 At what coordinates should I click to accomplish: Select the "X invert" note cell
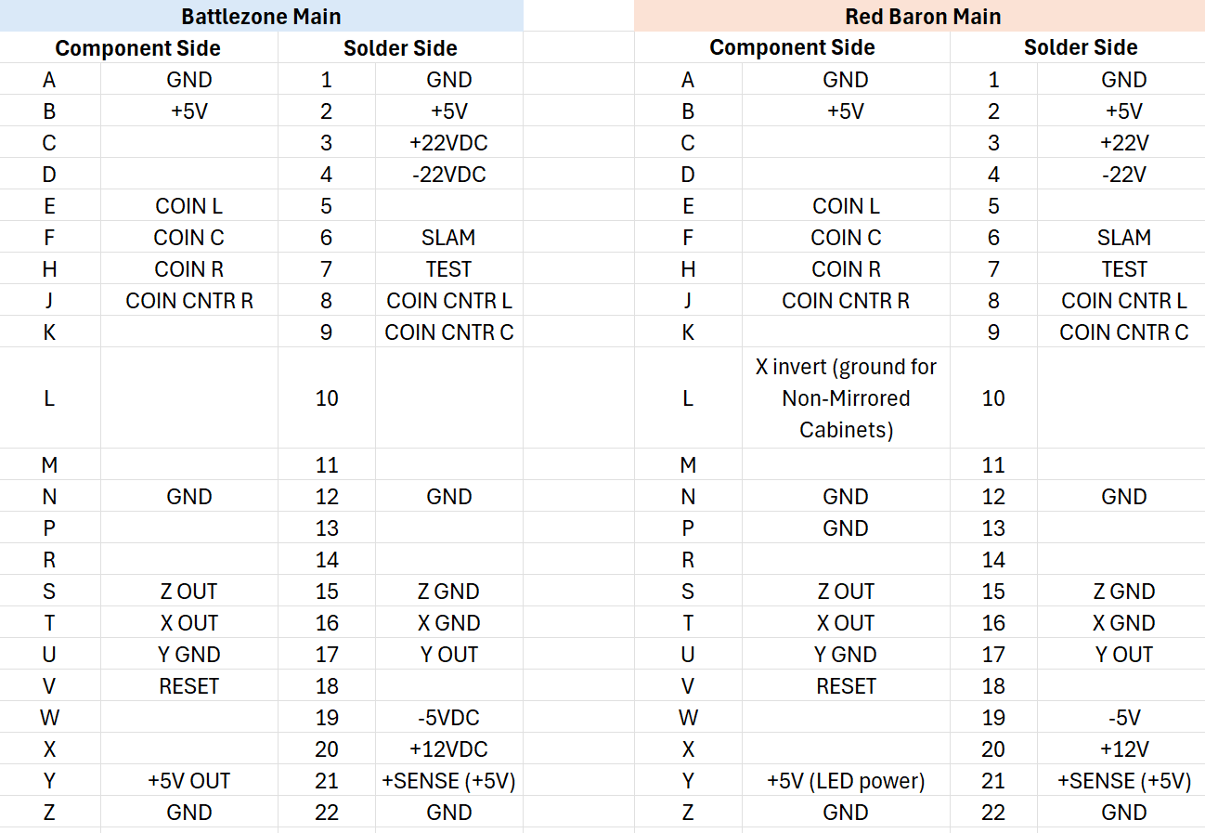tap(846, 398)
